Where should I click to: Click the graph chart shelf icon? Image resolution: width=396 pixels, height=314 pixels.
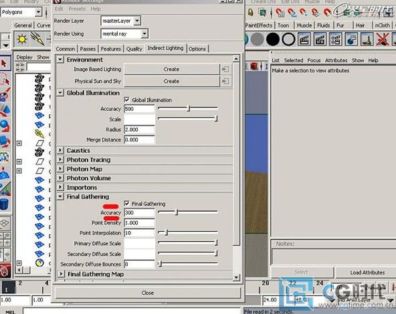pos(367,39)
